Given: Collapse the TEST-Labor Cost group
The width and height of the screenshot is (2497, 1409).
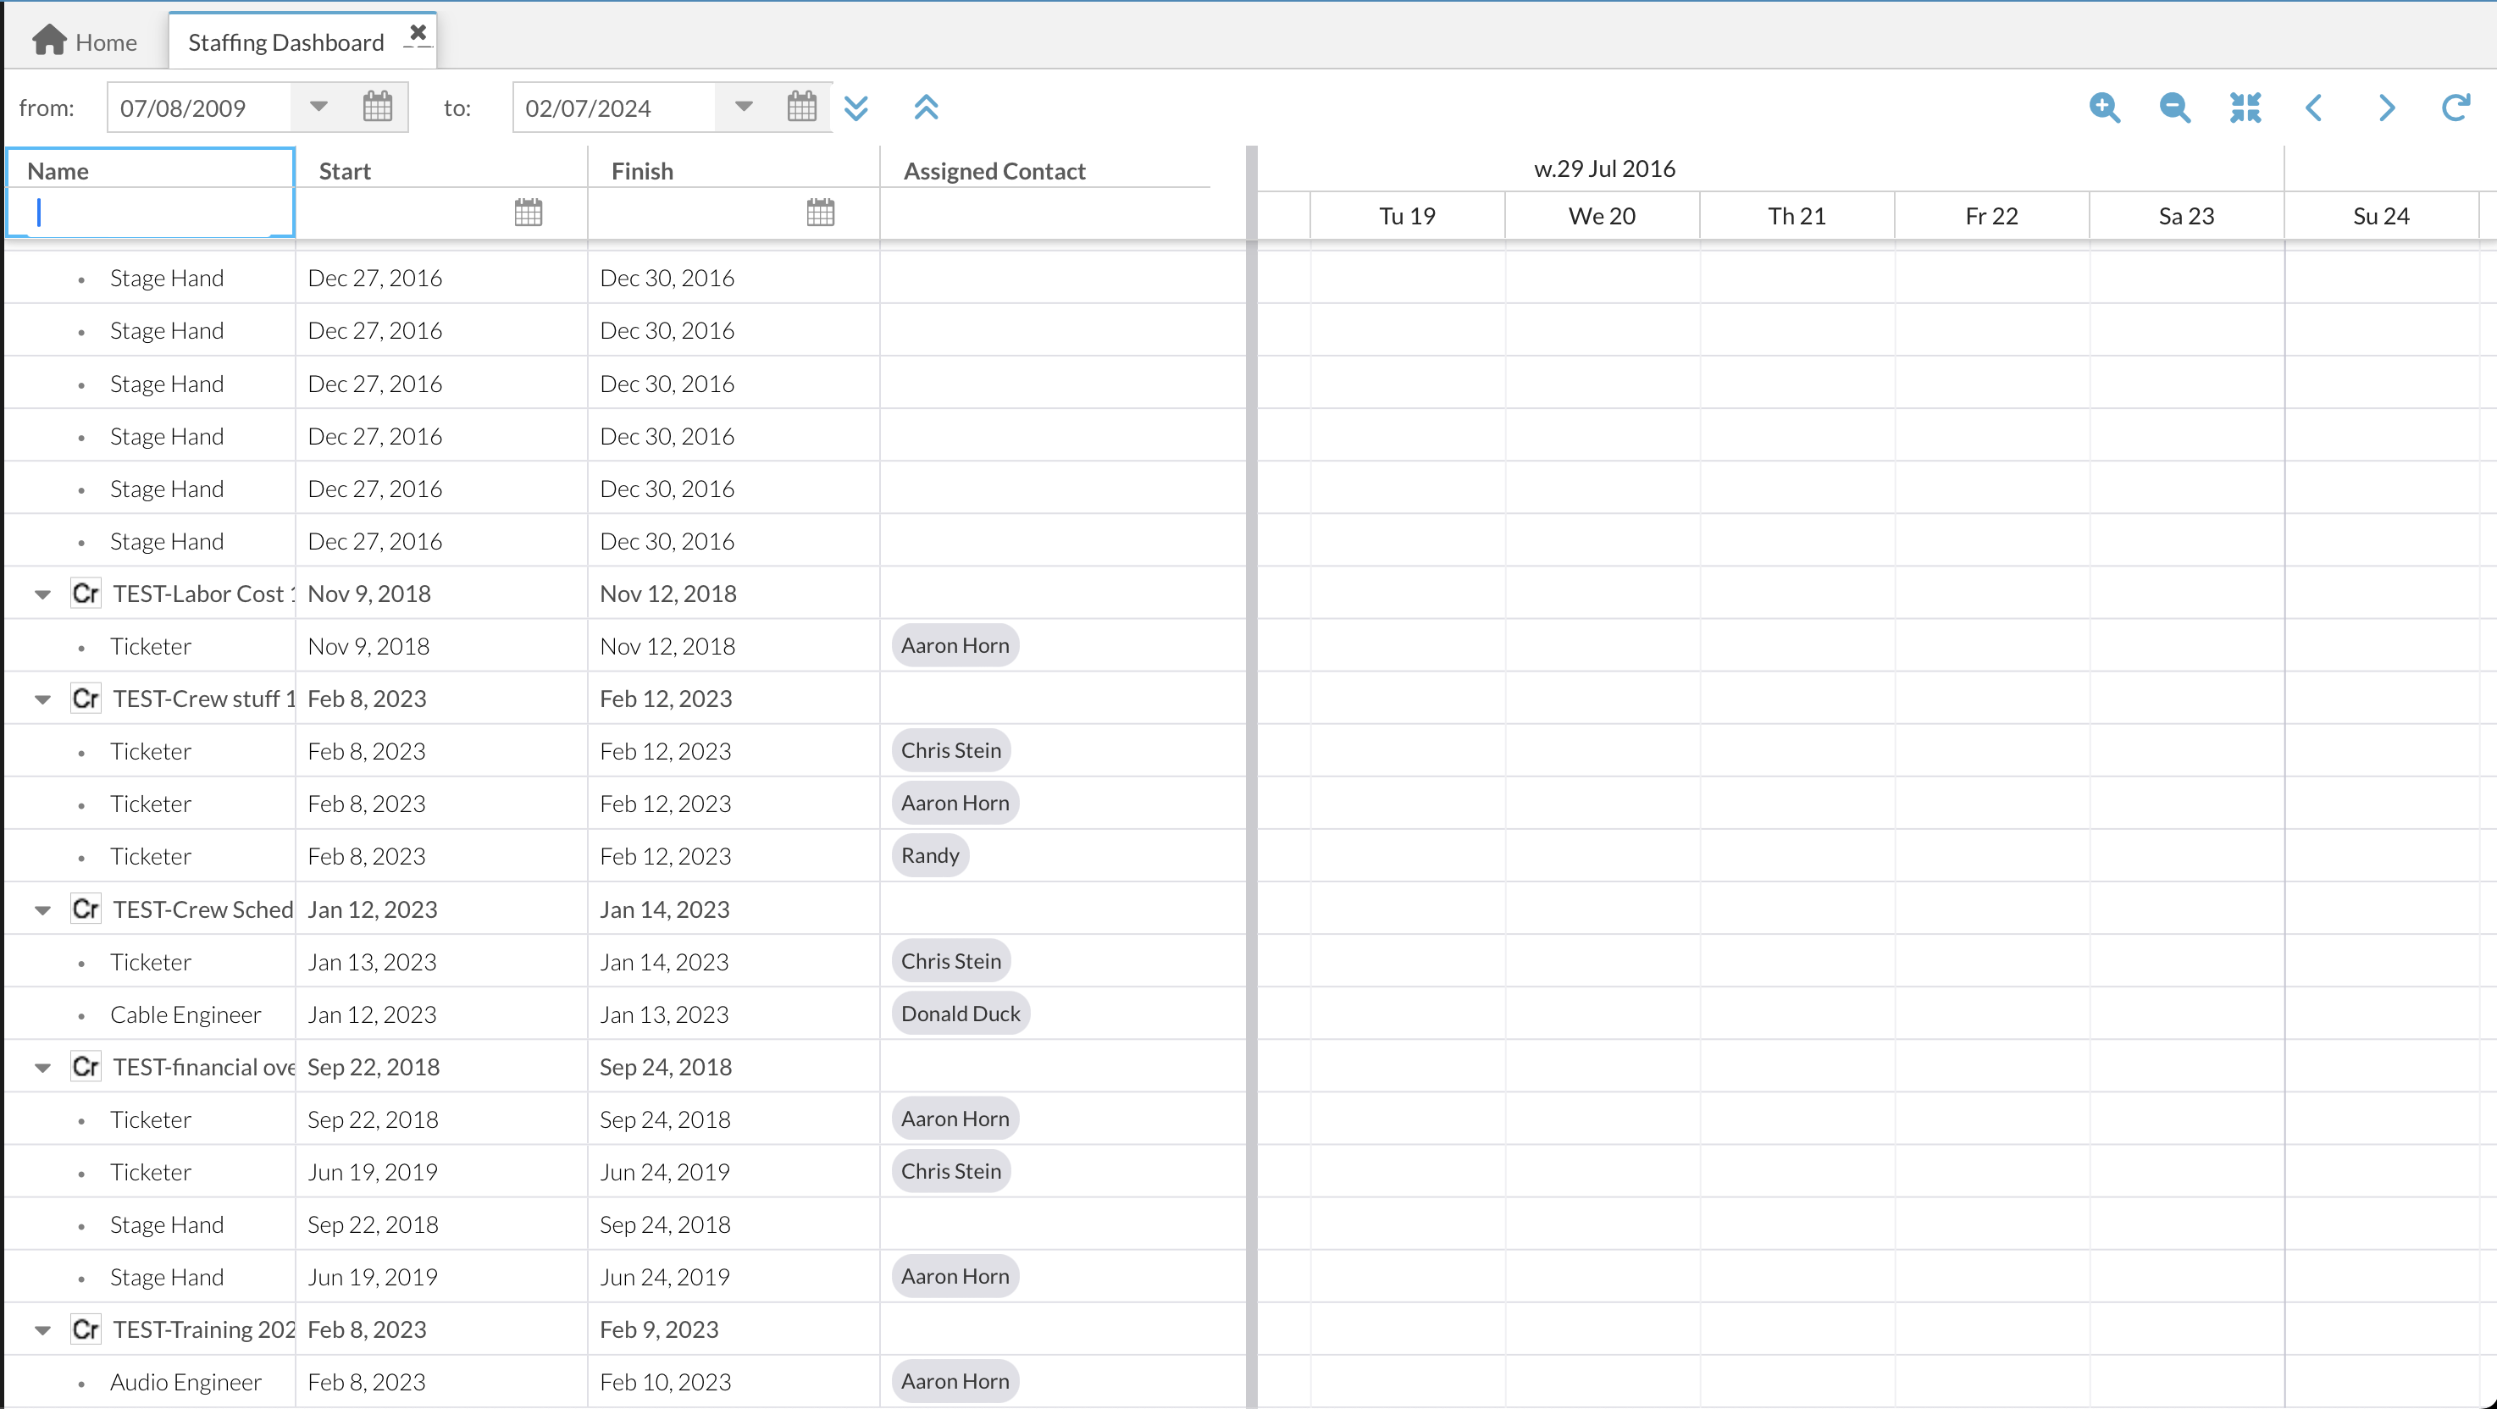Looking at the screenshot, I should coord(42,594).
